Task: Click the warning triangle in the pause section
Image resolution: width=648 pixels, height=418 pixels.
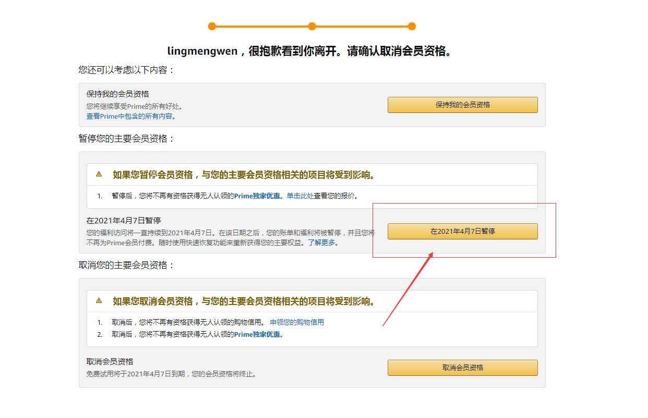Action: (99, 175)
